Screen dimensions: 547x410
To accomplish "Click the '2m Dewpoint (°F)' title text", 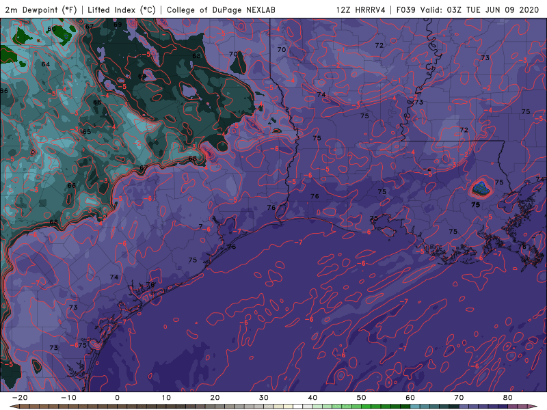I will (x=41, y=10).
